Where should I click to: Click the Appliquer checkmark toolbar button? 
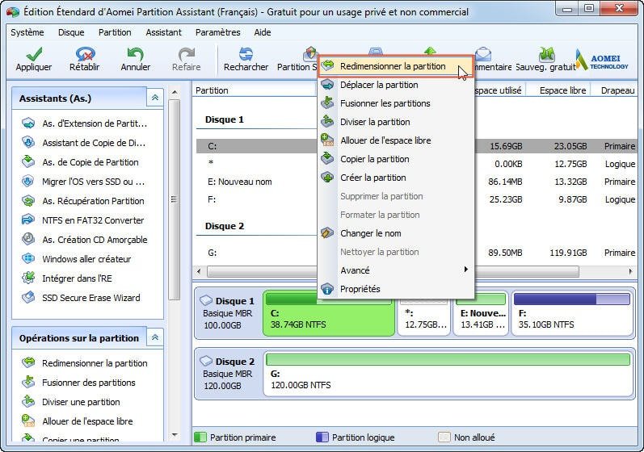(34, 59)
